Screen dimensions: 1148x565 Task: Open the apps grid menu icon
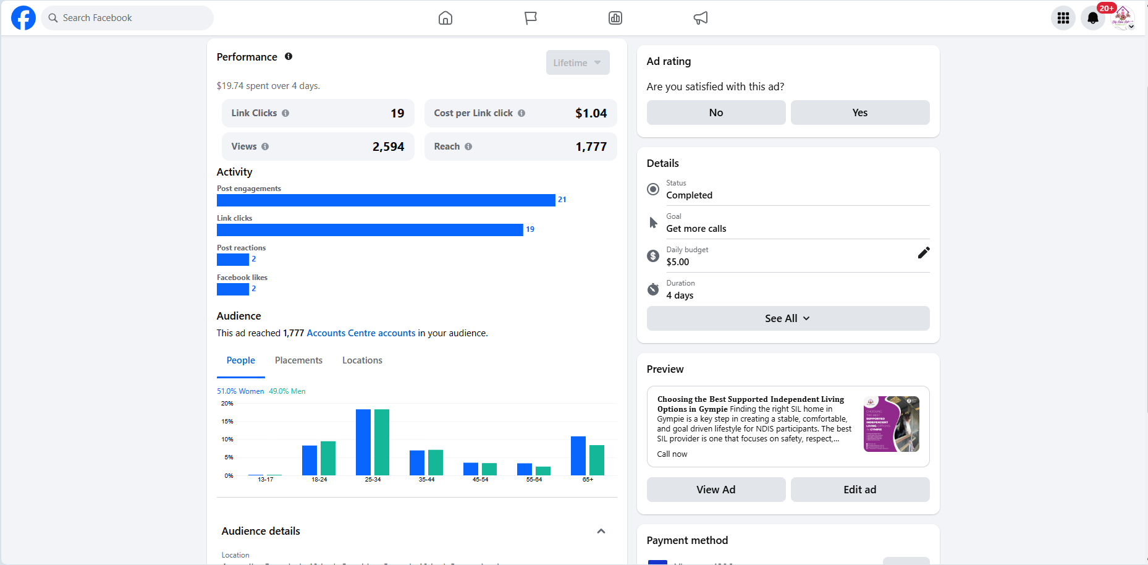click(x=1063, y=18)
